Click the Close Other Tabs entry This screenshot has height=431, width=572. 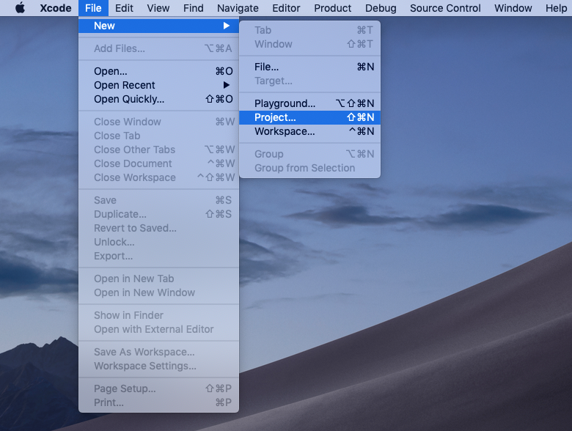(158, 150)
